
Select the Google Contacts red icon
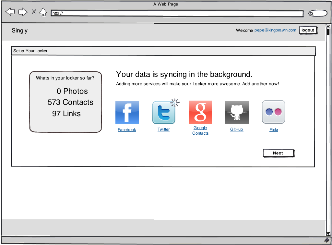pyautogui.click(x=200, y=112)
